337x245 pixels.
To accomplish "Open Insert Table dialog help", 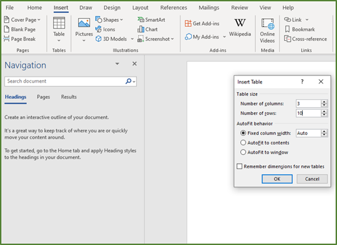I will click(x=302, y=81).
